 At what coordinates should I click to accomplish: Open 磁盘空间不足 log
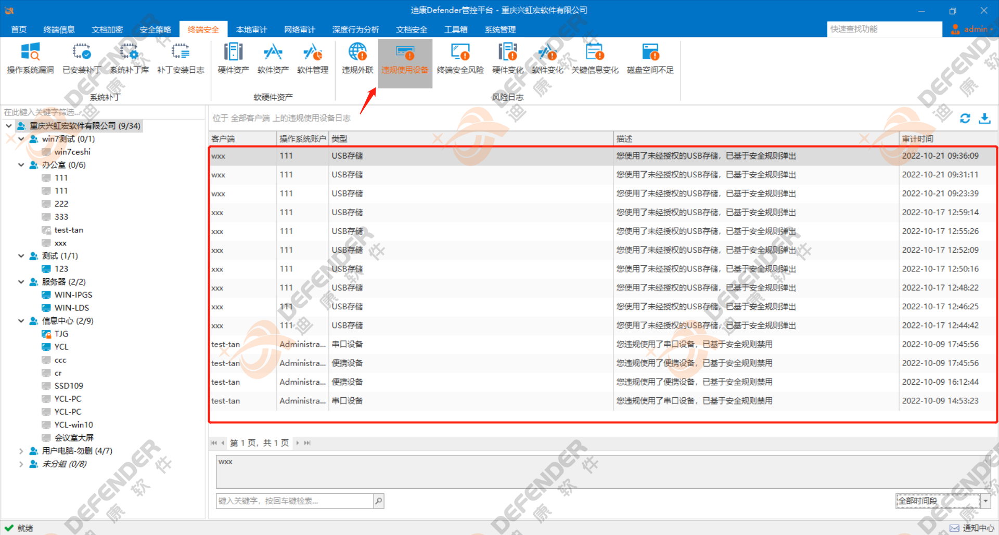[650, 59]
